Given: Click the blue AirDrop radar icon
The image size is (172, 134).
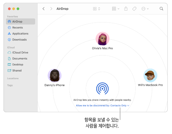Looking at the screenshot, I should coord(102,89).
